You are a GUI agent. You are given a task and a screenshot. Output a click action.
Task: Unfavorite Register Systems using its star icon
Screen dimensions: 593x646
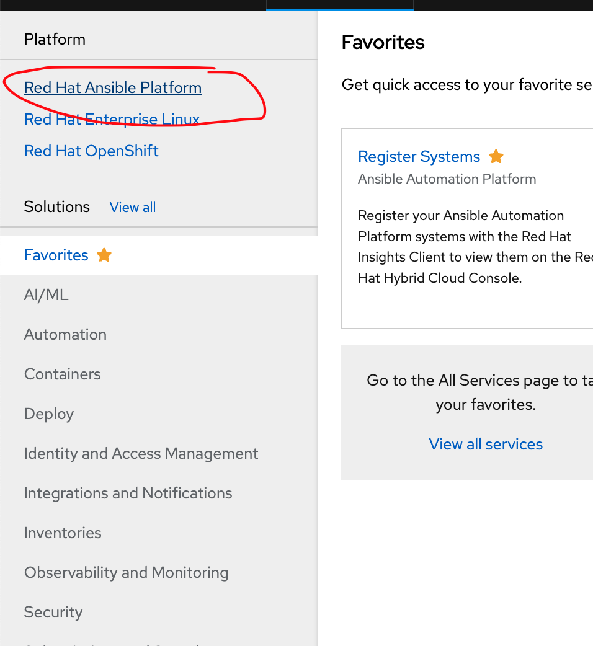(496, 156)
